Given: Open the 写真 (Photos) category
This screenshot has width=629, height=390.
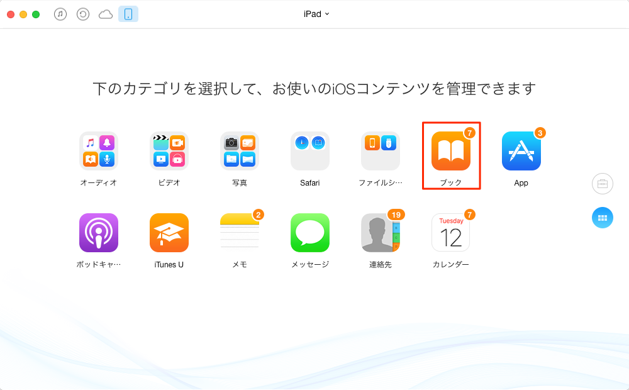Looking at the screenshot, I should [x=240, y=151].
